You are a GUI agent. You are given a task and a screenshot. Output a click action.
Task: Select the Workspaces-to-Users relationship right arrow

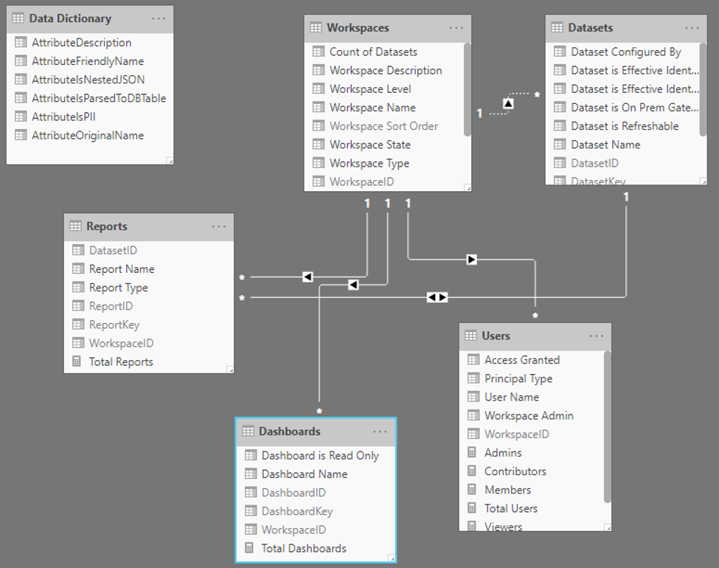click(471, 260)
